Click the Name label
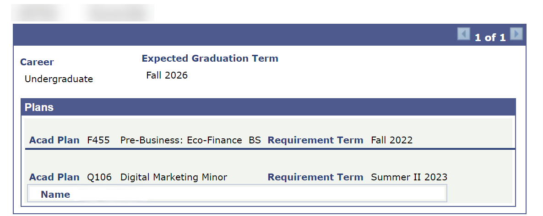543x216 pixels. coord(55,195)
